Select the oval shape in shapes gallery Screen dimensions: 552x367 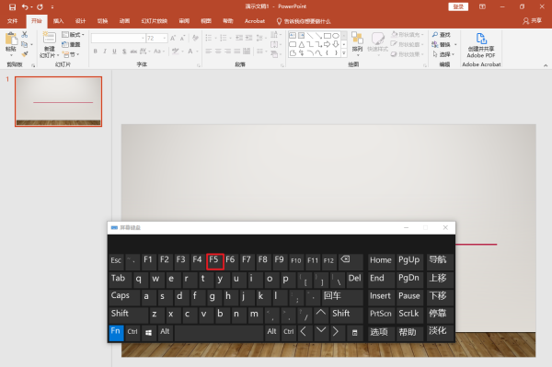click(x=336, y=36)
